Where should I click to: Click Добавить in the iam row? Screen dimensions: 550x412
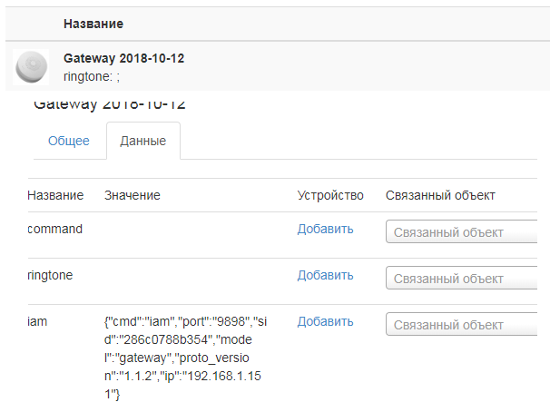pos(325,321)
